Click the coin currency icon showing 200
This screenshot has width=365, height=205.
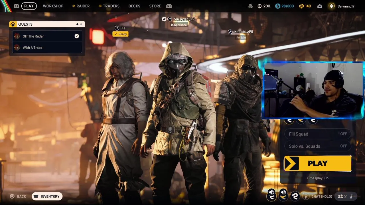259,6
